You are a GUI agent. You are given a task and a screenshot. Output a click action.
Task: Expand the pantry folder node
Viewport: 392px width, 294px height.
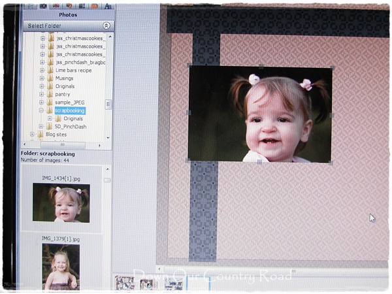[42, 94]
